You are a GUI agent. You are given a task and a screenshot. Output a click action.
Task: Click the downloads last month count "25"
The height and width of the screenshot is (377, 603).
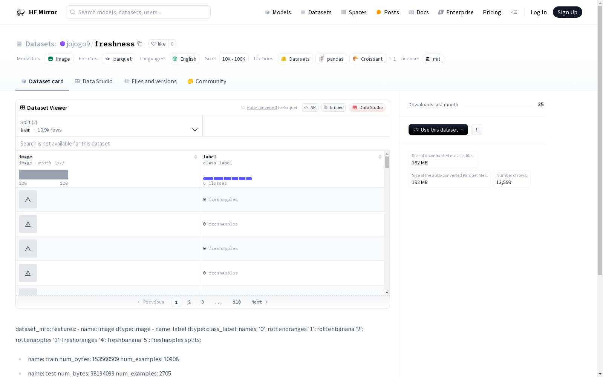[541, 104]
